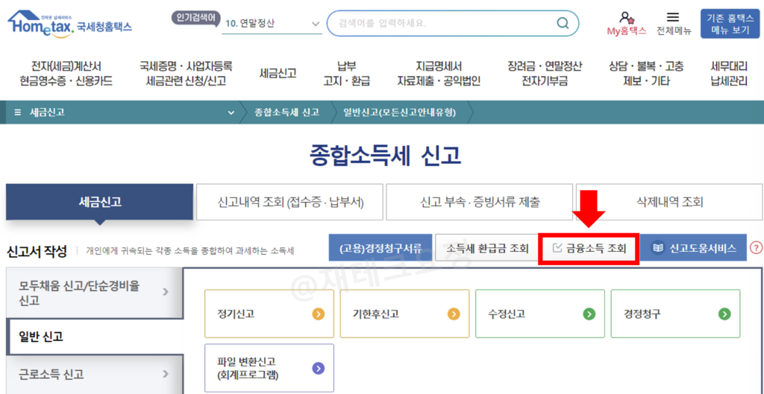This screenshot has height=394, width=764.
Task: Open 지급명세서 자료제출·공익법인 menu
Action: pyautogui.click(x=439, y=74)
